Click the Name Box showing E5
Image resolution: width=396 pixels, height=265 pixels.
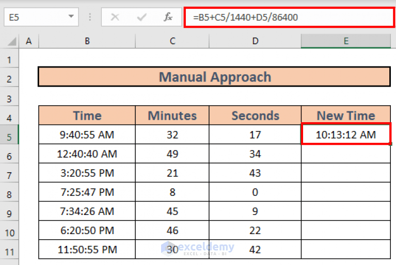pos(41,17)
